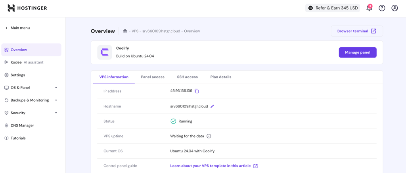Click the Security shield icon
This screenshot has height=173, width=406.
[6, 113]
